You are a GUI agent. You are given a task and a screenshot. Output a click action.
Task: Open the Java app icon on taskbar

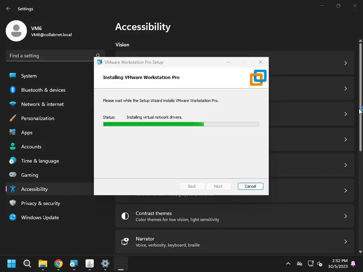90,263
